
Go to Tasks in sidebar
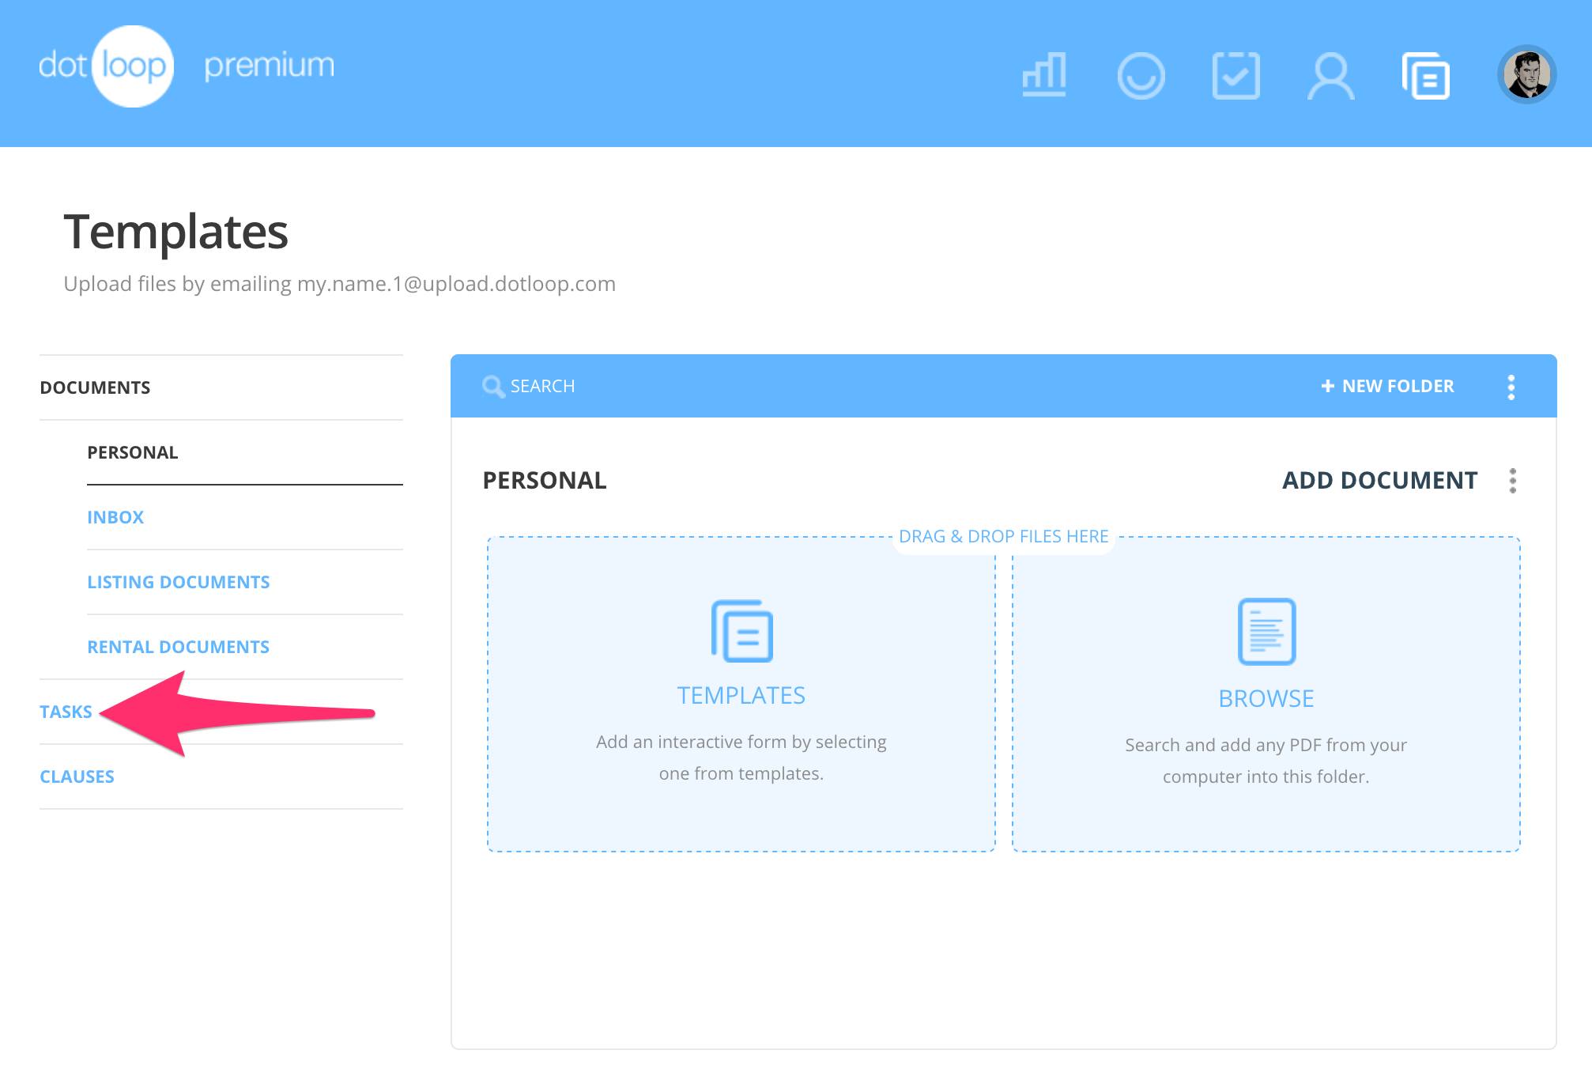coord(66,712)
